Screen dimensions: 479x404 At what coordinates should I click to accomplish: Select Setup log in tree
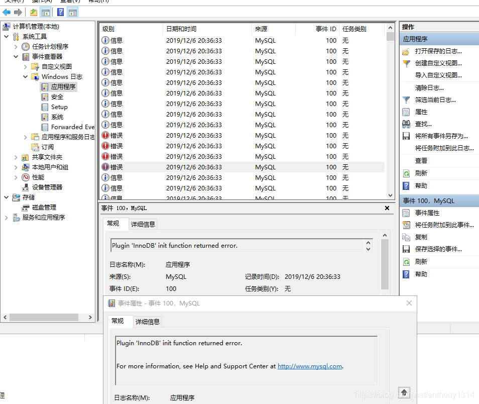(x=59, y=107)
